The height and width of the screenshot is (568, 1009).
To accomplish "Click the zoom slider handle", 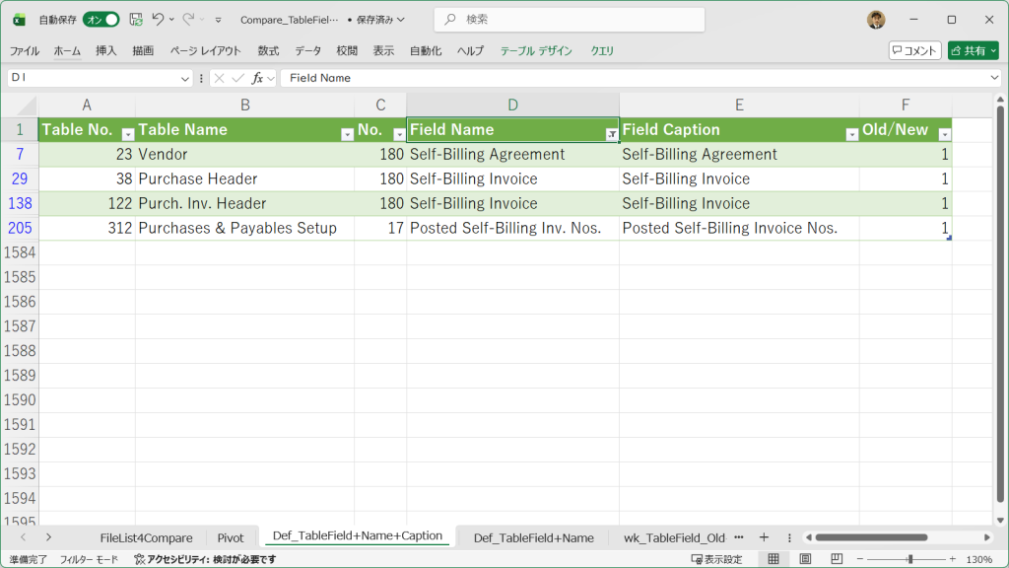I will 909,559.
